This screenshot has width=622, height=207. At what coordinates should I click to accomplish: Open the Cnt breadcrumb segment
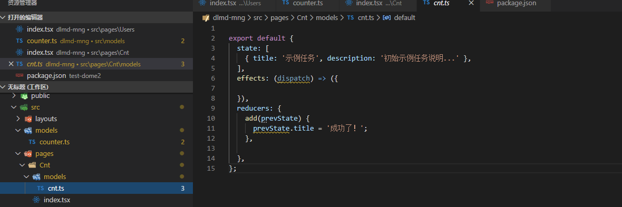tap(302, 17)
